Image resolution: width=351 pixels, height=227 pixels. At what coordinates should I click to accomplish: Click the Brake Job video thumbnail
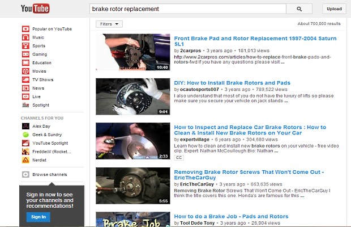pos(133,219)
